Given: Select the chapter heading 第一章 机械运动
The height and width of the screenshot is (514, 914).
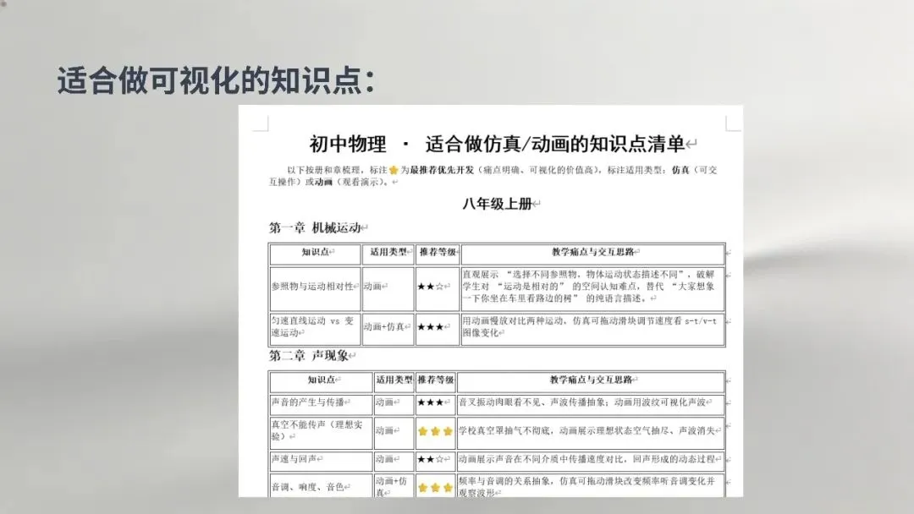Looking at the screenshot, I should pos(314,227).
